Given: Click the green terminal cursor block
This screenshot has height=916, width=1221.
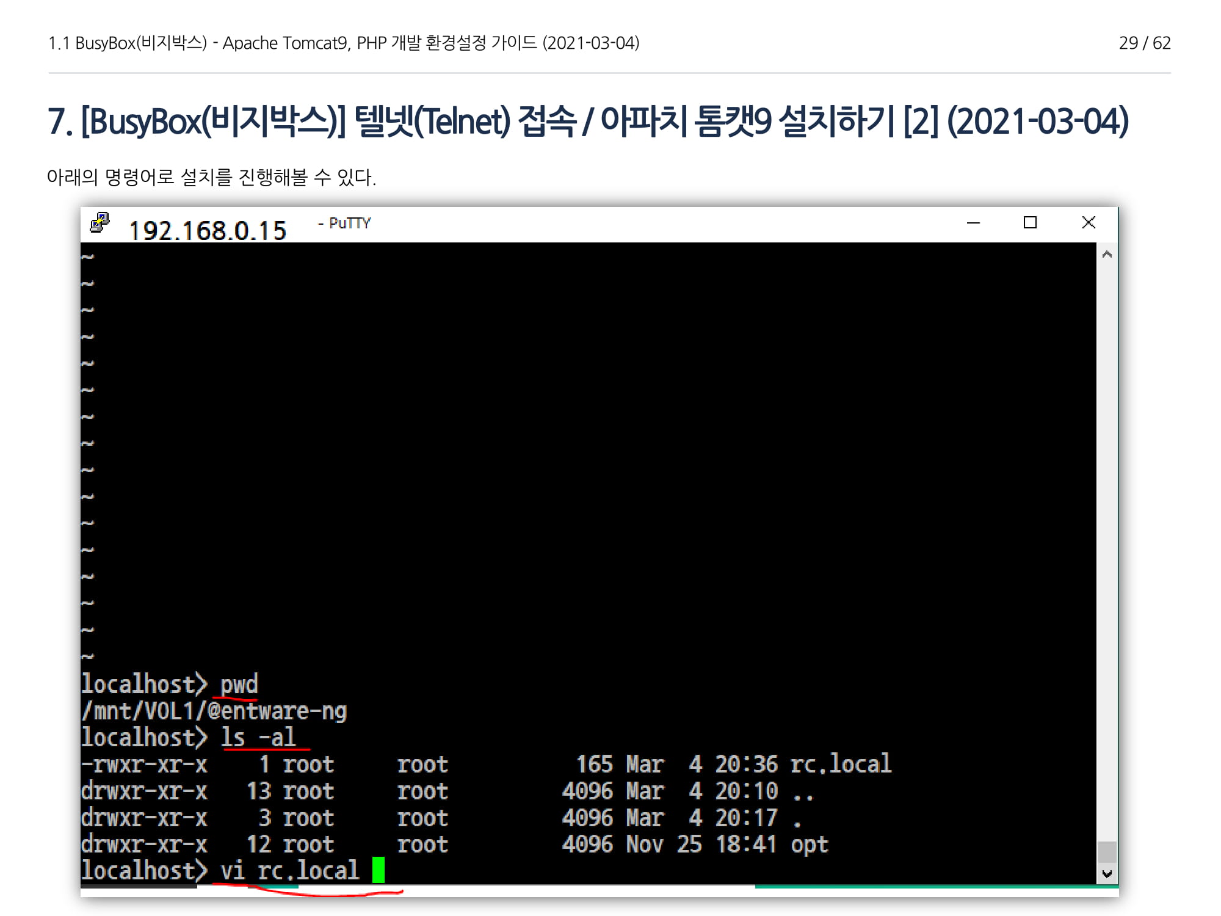Looking at the screenshot, I should 379,870.
